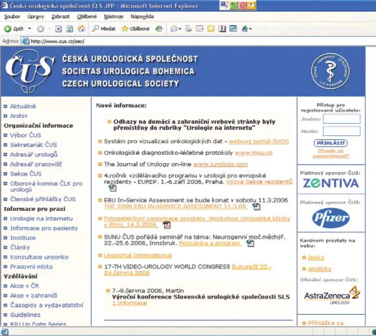The width and height of the screenshot is (376, 336).
Task: Open the Nápověda menu
Action: [x=142, y=16]
